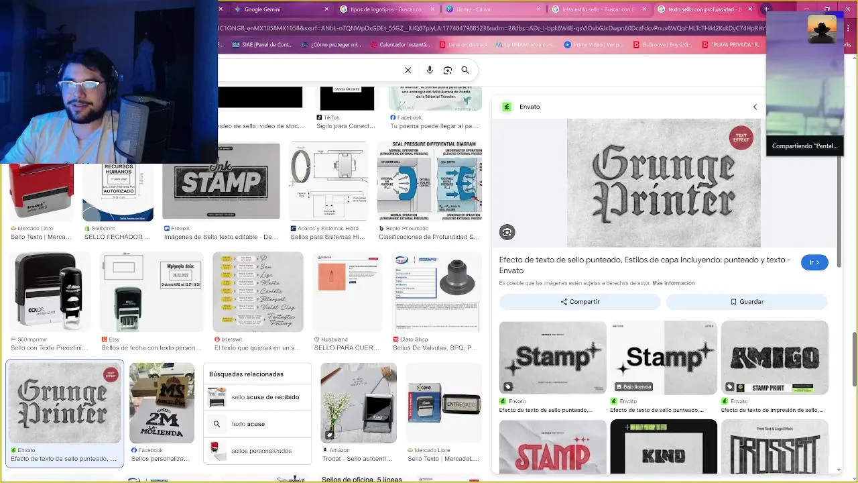Open the Hobbyland 'SELLO PARA CUER' result

[x=346, y=292]
